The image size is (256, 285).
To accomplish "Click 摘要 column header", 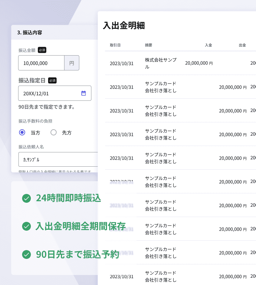I will pyautogui.click(x=148, y=45).
